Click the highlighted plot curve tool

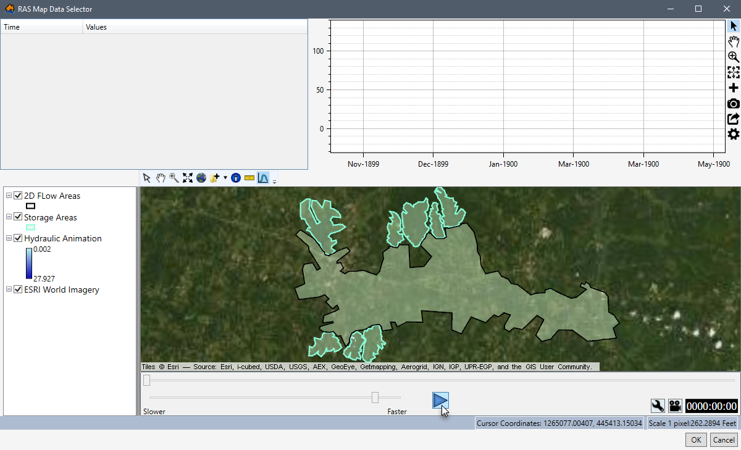click(263, 178)
